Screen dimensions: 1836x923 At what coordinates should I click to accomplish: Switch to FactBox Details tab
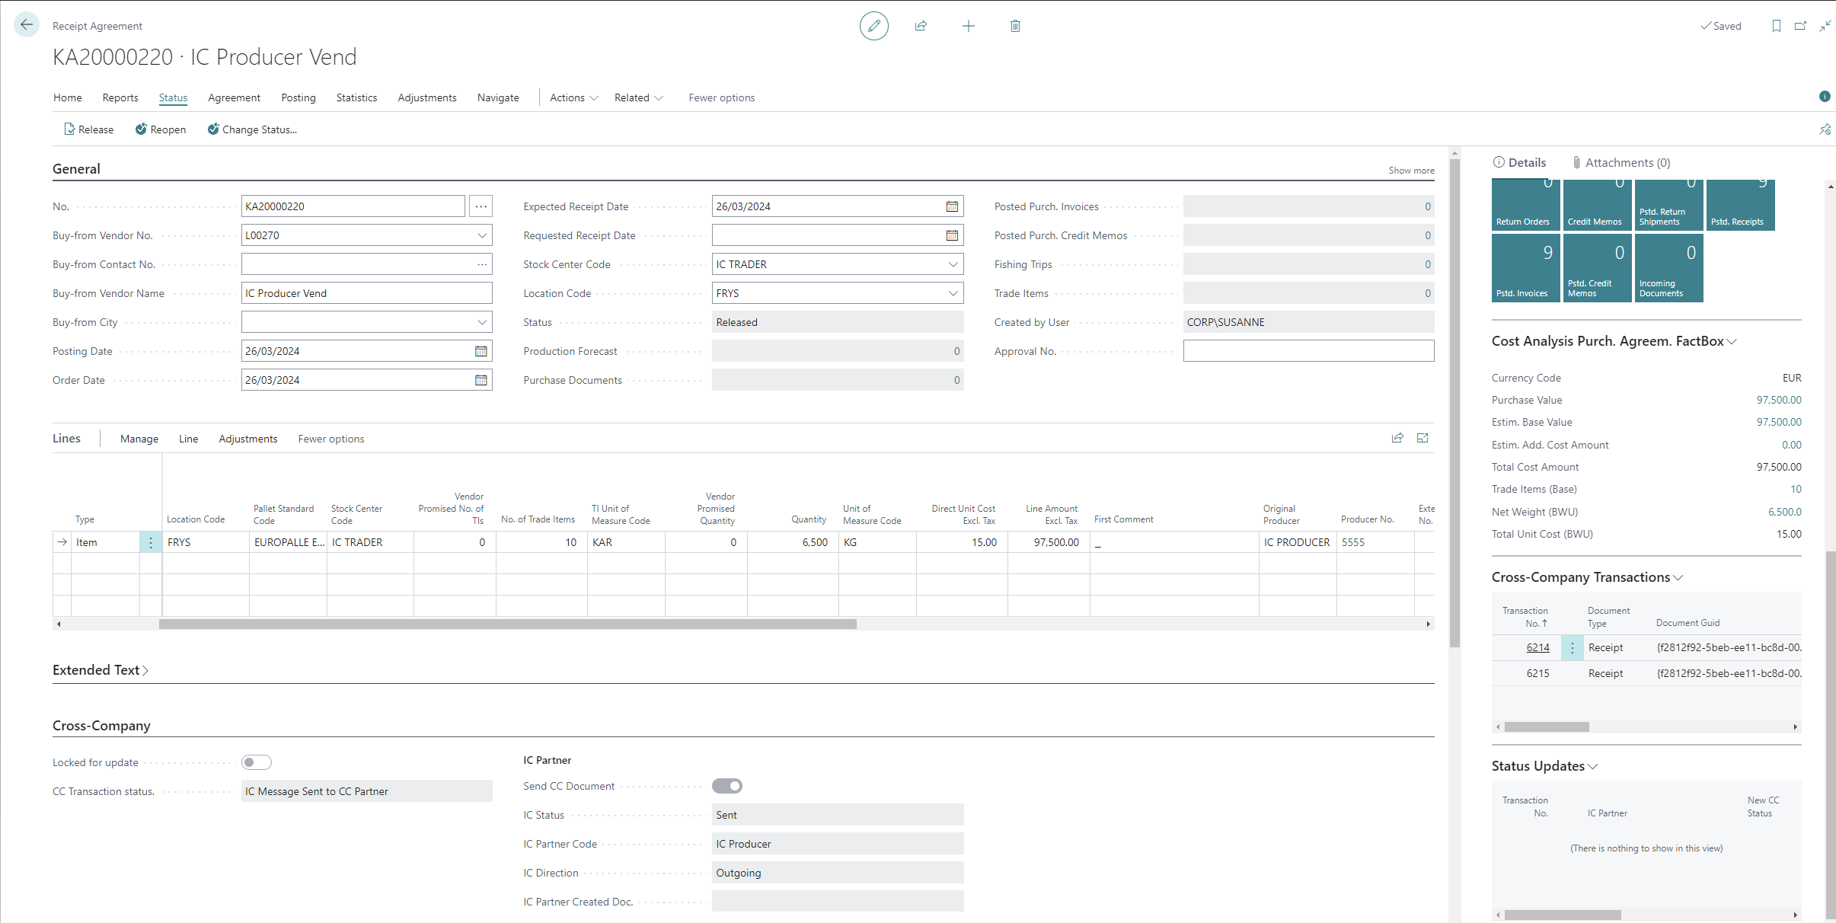coord(1519,162)
